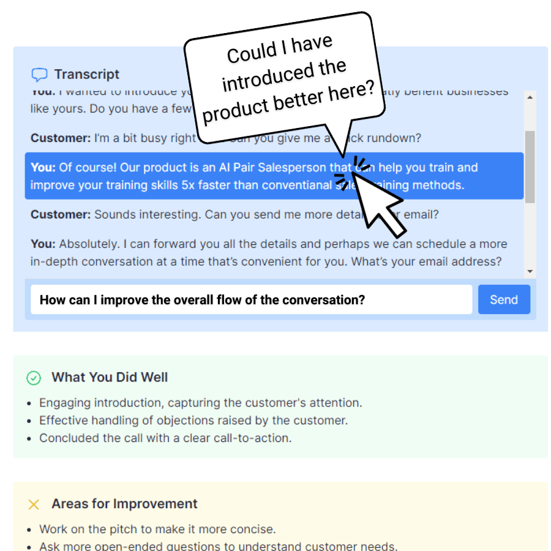Click the Transcript speech bubble icon
Viewport: 551px width, 551px height.
coord(39,74)
